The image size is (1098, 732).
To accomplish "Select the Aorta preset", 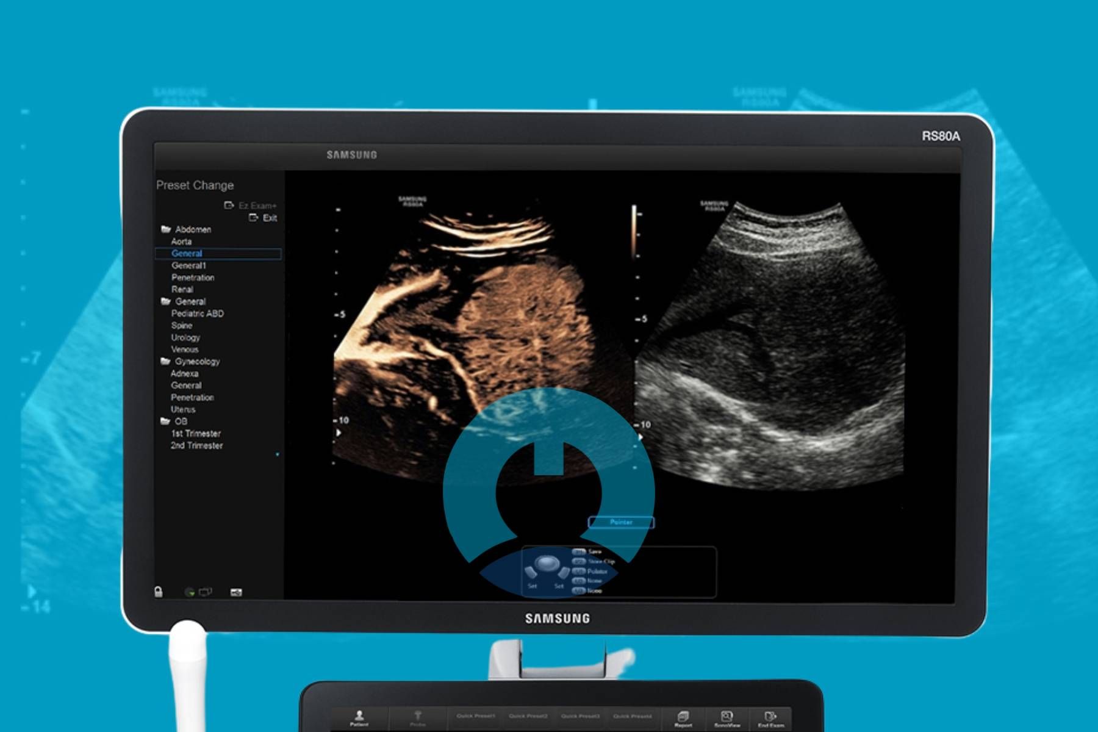I will click(x=181, y=242).
